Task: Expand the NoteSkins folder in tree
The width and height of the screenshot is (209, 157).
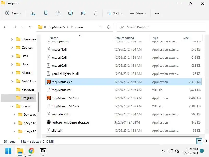Action: pyautogui.click(x=12, y=81)
